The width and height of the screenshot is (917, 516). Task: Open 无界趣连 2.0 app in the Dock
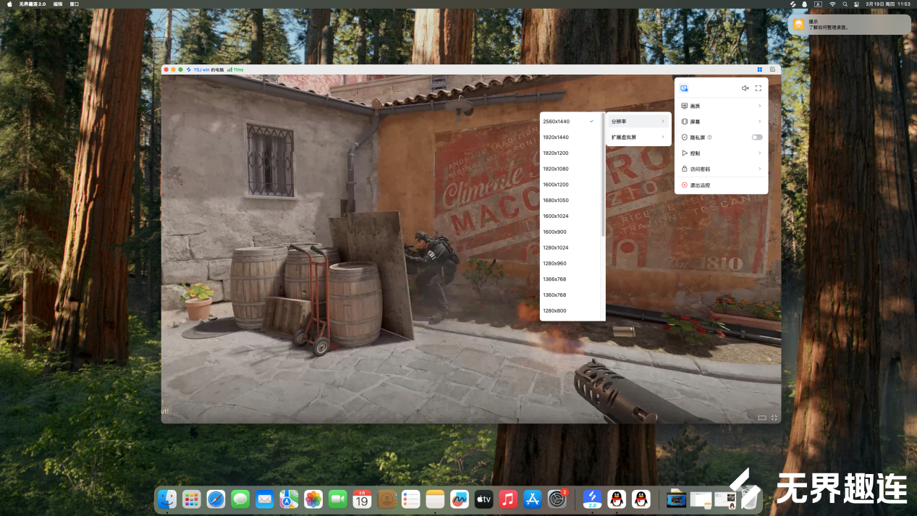point(592,499)
